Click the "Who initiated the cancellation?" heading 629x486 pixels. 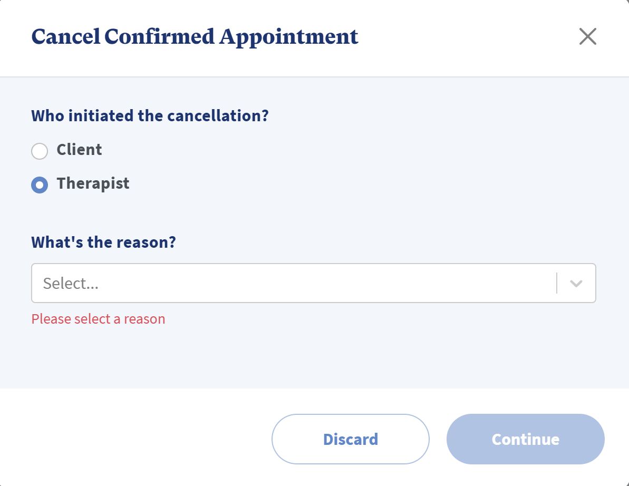[x=150, y=115]
